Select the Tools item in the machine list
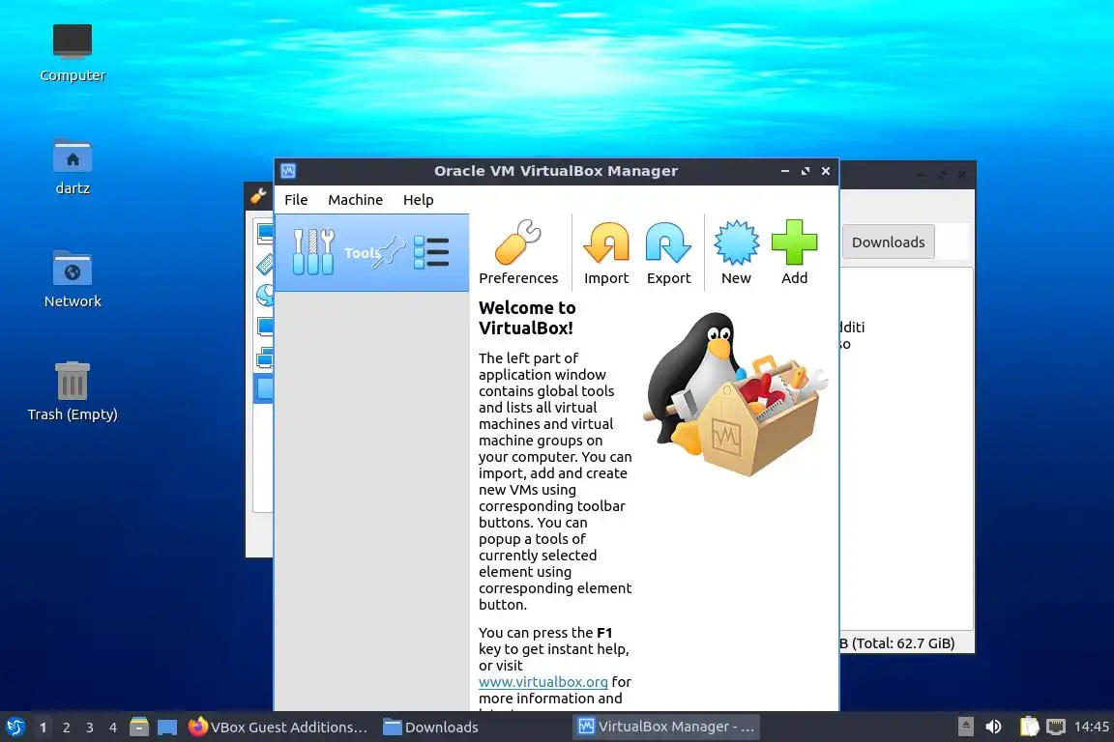Screen dimensions: 1114x742 click(371, 253)
